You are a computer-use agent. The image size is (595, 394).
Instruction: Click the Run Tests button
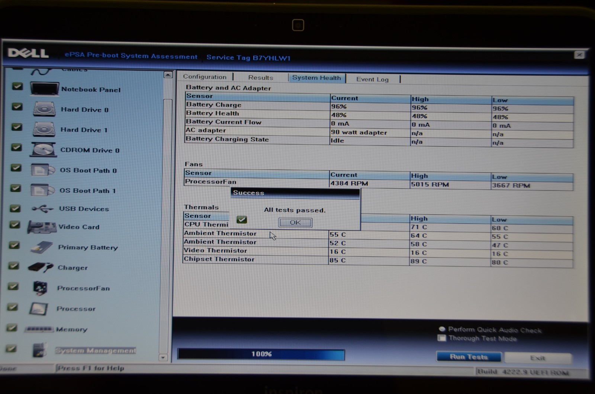pos(469,357)
